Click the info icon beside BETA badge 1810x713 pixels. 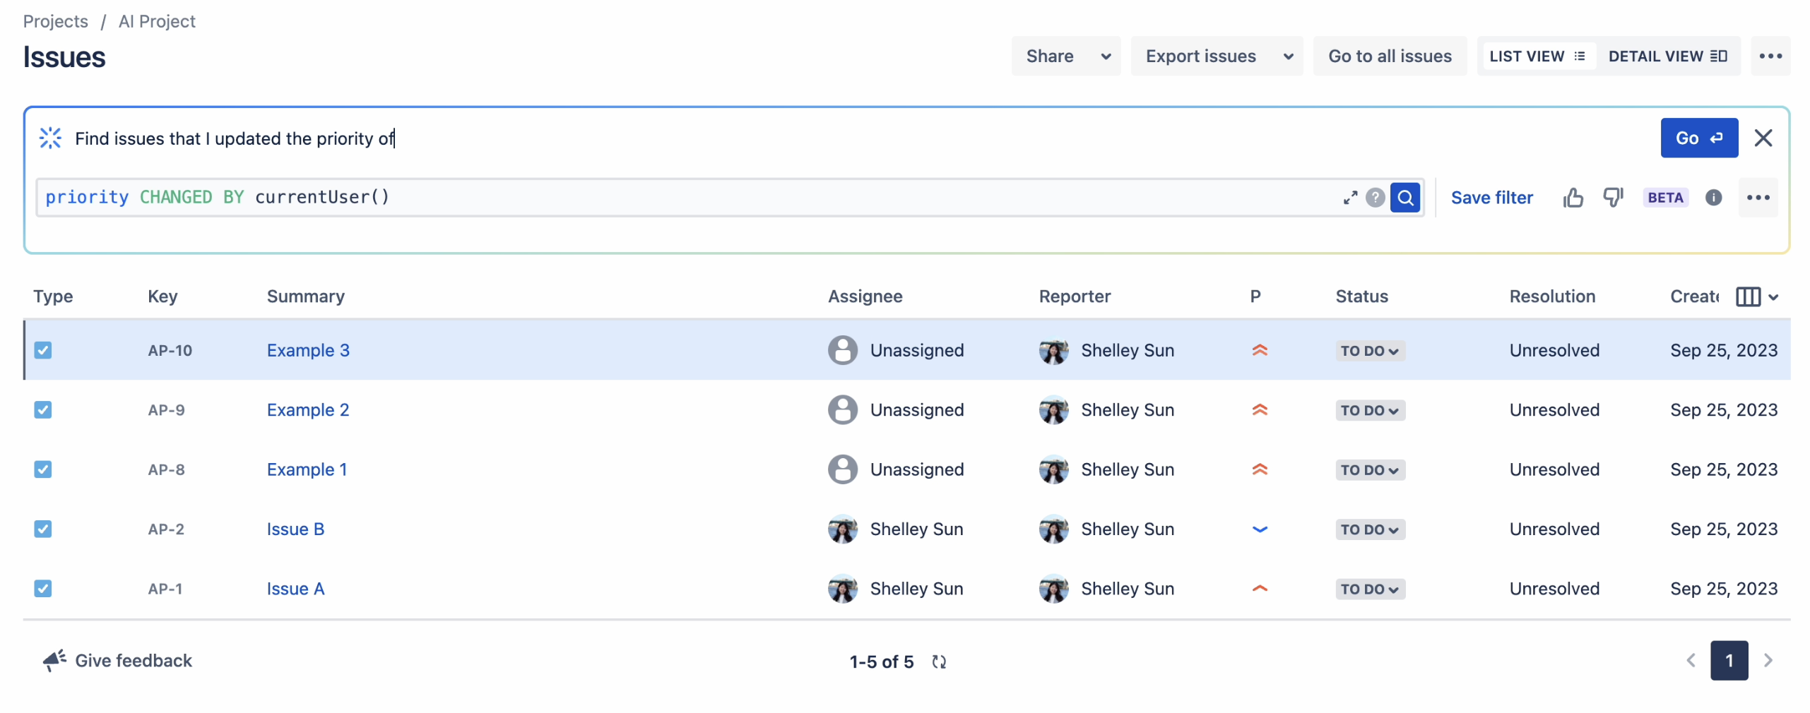[1715, 198]
